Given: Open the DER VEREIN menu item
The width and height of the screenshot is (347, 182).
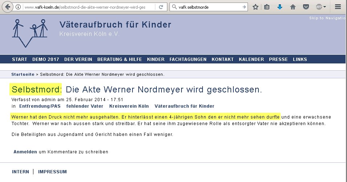Looking at the screenshot, I should click(x=78, y=59).
